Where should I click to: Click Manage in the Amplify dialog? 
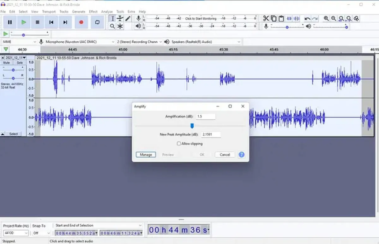[x=145, y=155]
